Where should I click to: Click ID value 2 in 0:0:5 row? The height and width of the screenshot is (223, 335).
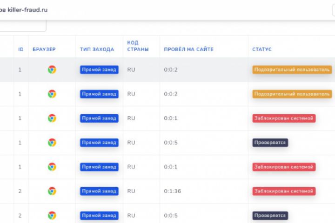pos(20,215)
